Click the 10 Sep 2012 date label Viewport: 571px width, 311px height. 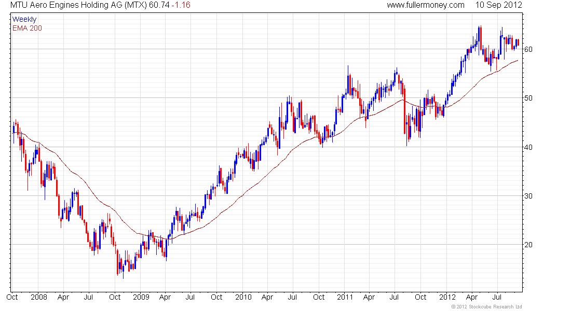tap(498, 5)
